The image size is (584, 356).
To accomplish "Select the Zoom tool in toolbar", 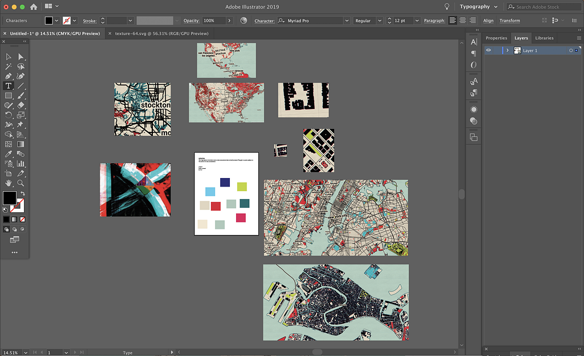I will [x=21, y=183].
